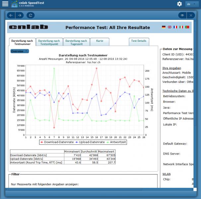Select 'Darstellung nach Testzeitpunkt' tab
This screenshot has height=199, width=201.
(49, 42)
